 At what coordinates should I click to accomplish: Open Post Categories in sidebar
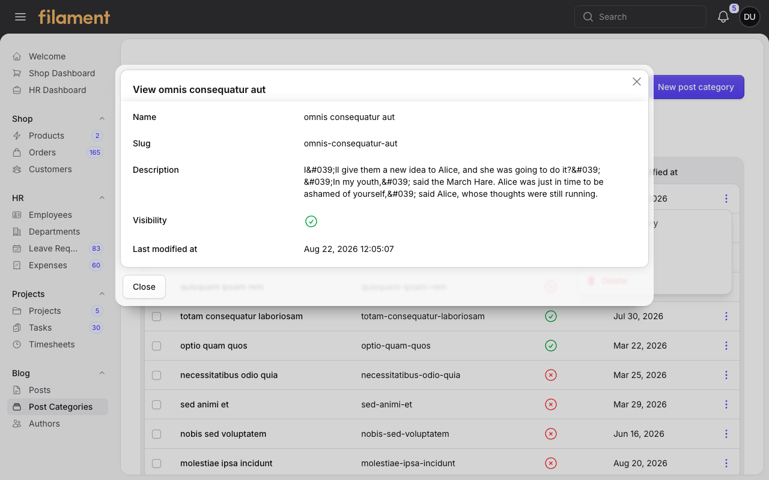point(58,407)
